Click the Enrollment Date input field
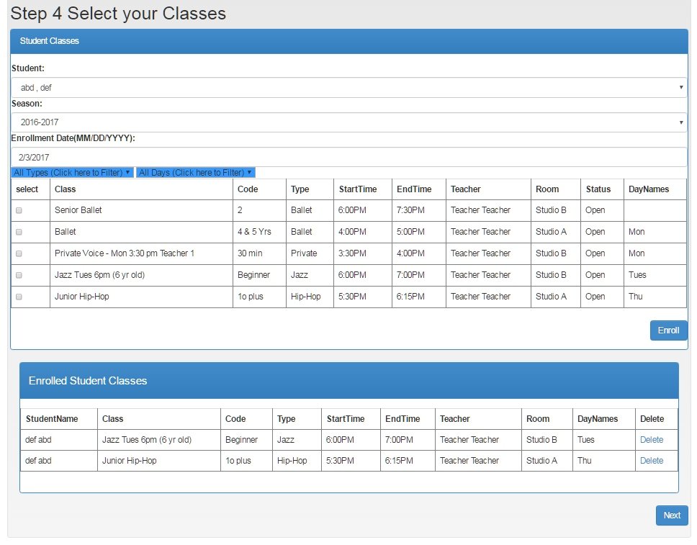Image resolution: width=697 pixels, height=545 pixels. coord(349,158)
